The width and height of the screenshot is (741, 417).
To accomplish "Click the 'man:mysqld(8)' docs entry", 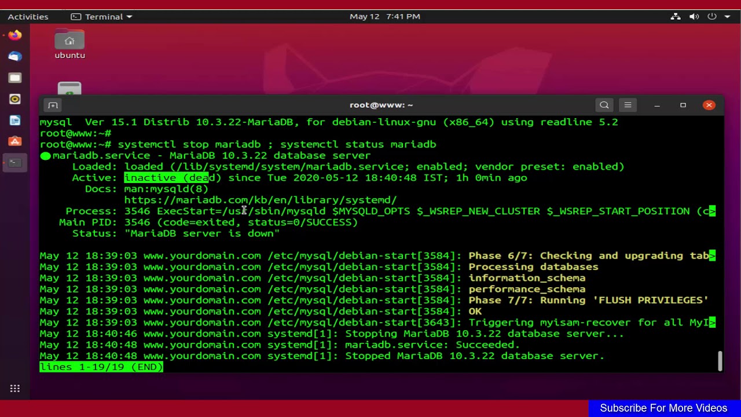I will (x=166, y=189).
